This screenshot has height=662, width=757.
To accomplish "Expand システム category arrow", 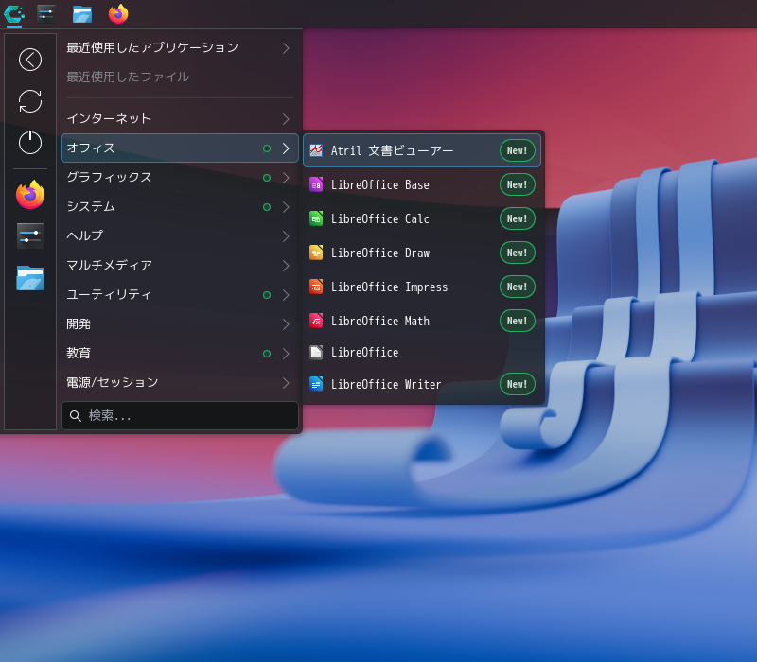I will pyautogui.click(x=286, y=207).
